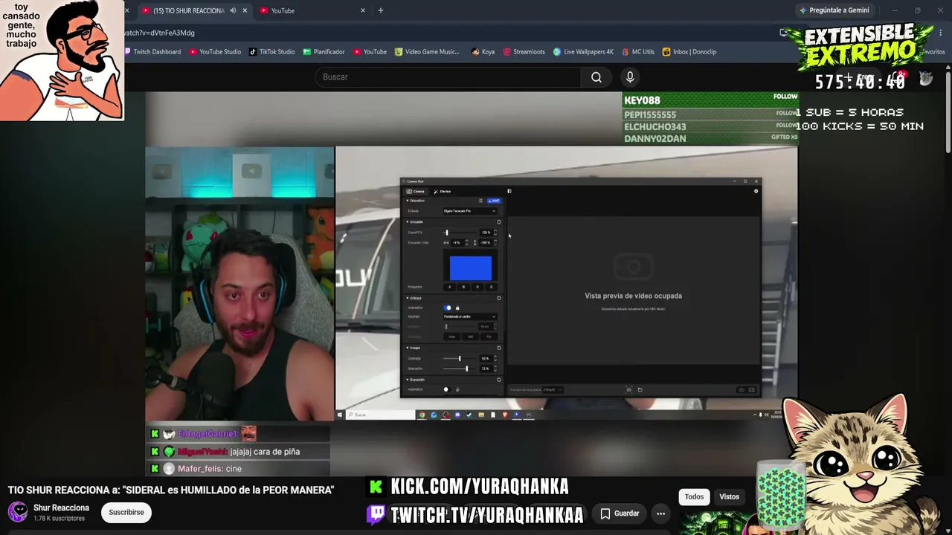Click the Zoom/FOV slider

coord(460,233)
